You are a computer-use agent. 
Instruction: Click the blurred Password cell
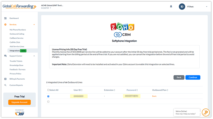pos(132,96)
